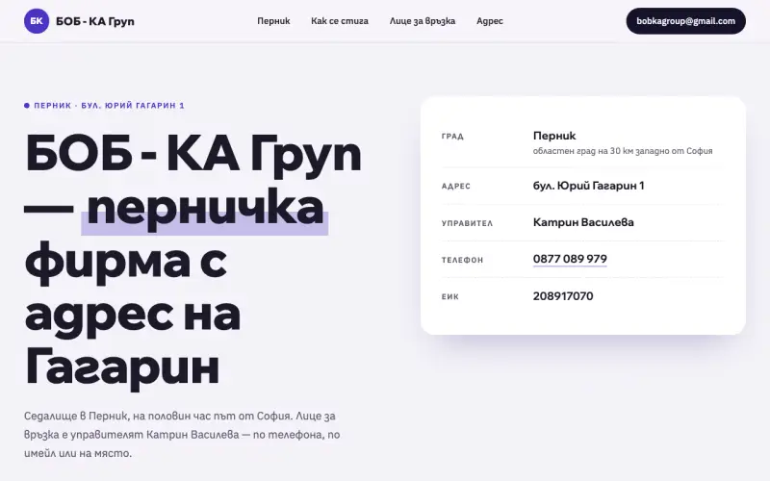
Task: Click the tagline ПЕРНИК · БУЛ. ЮРИЙ ГАГАРИН 1
Action: click(109, 106)
